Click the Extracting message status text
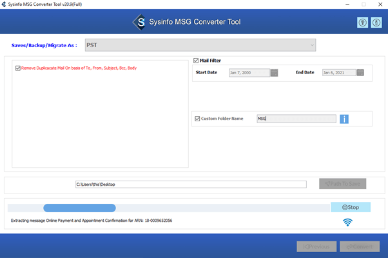This screenshot has height=258, width=388. pos(92,221)
